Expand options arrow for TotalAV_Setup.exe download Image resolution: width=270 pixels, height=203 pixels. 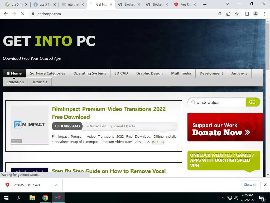pos(56,185)
